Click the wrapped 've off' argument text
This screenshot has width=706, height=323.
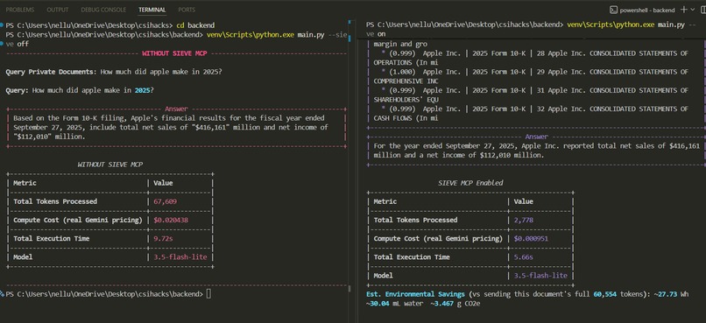tap(18, 44)
